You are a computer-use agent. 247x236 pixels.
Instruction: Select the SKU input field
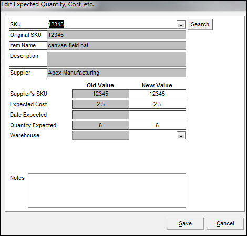point(112,24)
